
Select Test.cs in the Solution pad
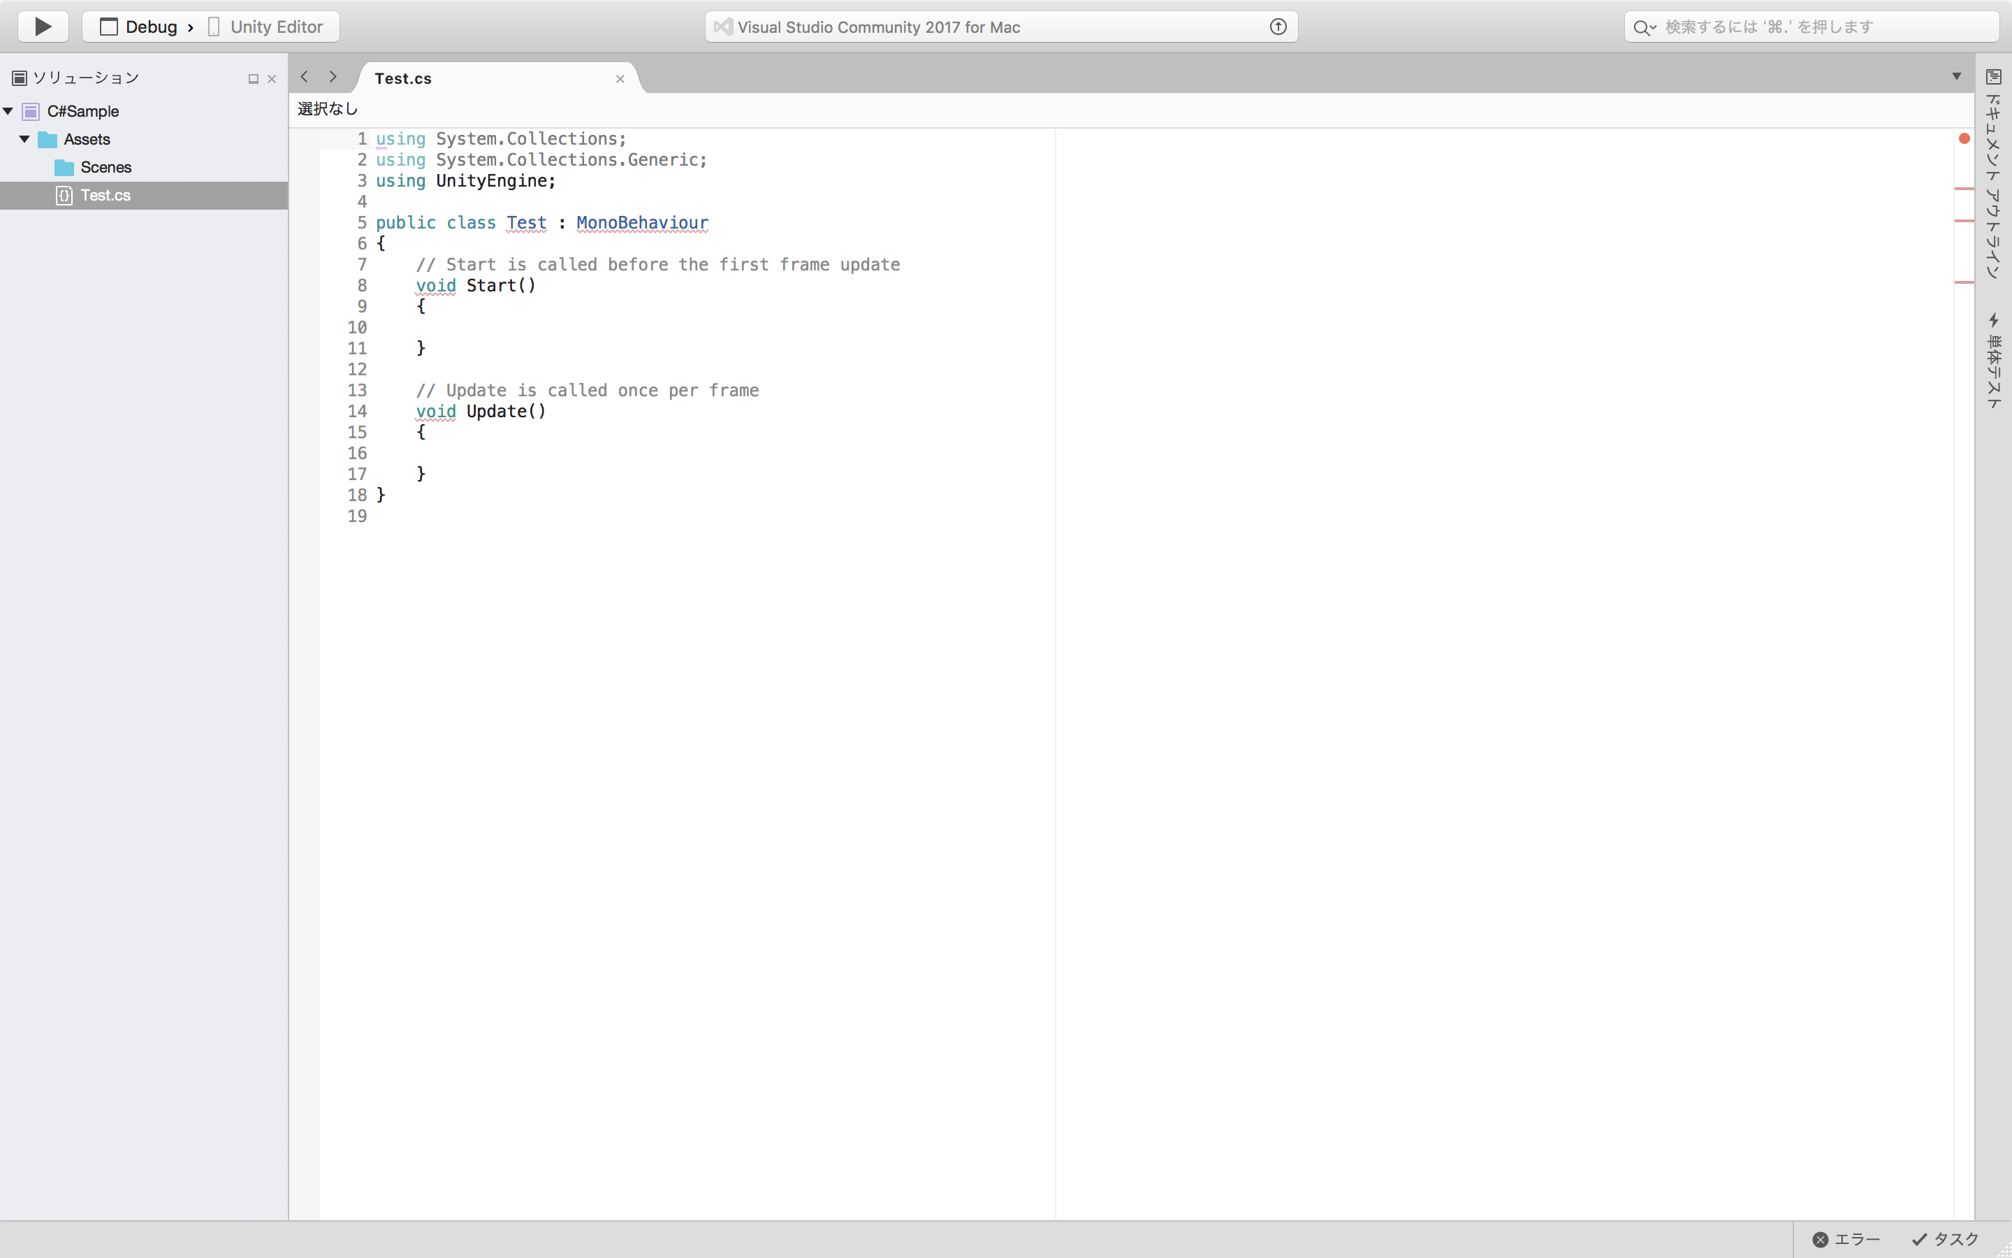click(105, 195)
